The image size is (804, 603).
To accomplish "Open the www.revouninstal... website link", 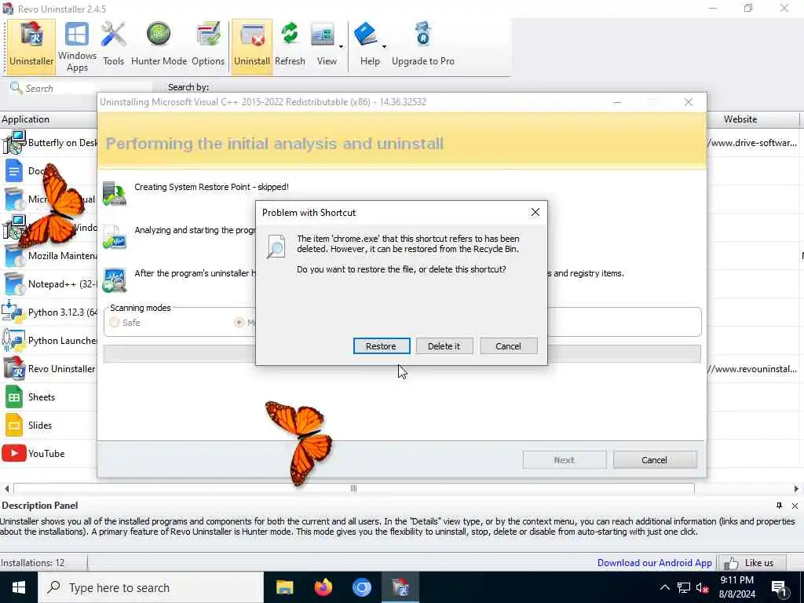I will (x=751, y=369).
